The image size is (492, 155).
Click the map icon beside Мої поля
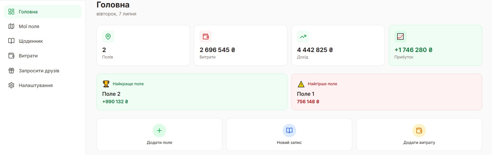click(11, 26)
